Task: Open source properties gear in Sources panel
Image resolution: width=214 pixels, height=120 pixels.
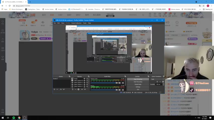Action: (78, 89)
